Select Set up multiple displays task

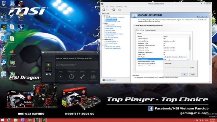112,38
